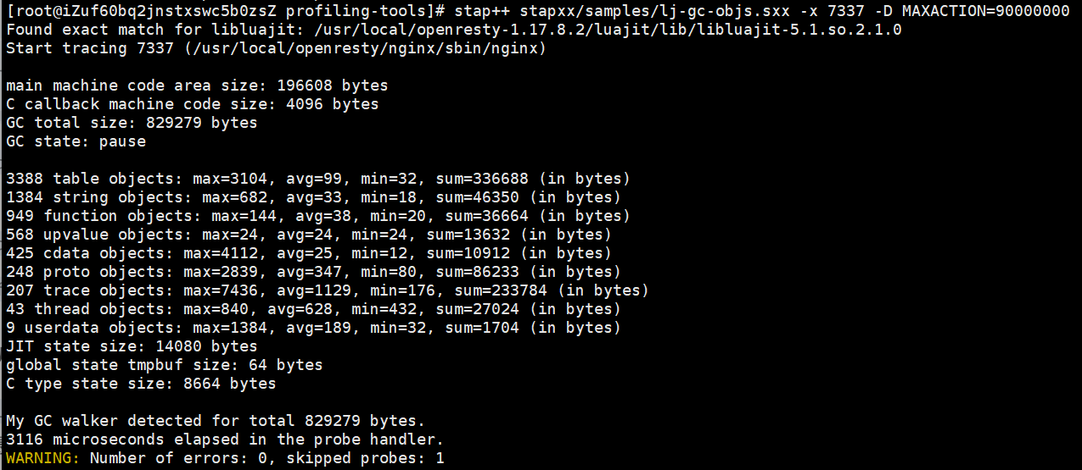
Task: Click the 248 proto objects line
Action: click(313, 272)
